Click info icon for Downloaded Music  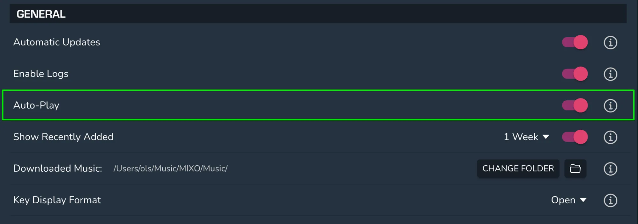tap(610, 169)
